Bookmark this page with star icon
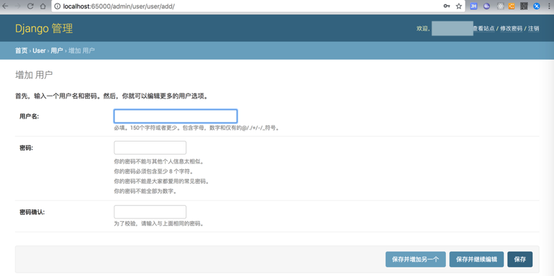The image size is (554, 276). tap(458, 6)
